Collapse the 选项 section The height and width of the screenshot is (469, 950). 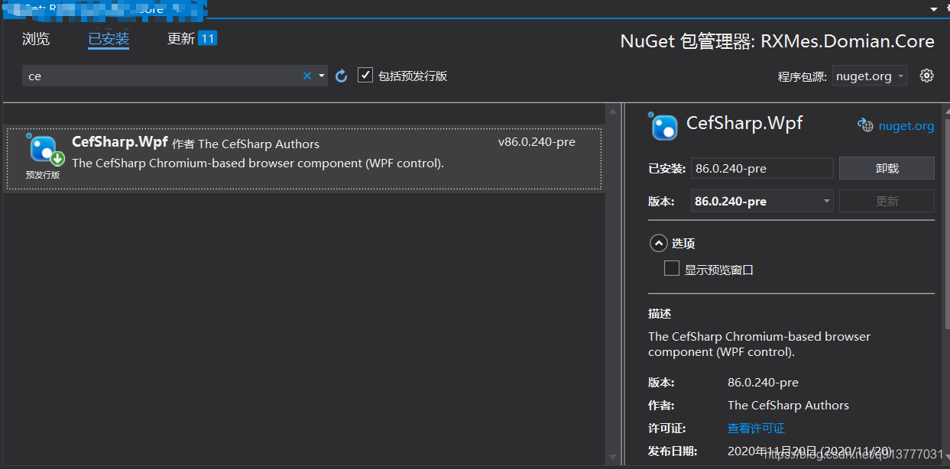pyautogui.click(x=658, y=243)
